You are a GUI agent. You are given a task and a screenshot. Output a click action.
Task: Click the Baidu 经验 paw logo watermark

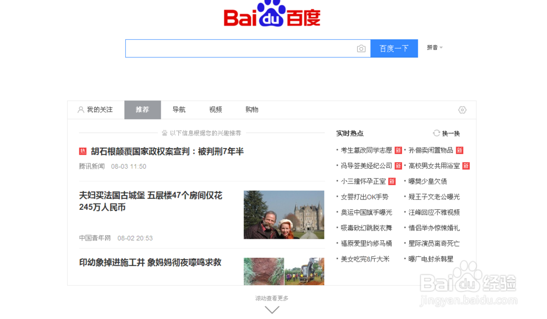pyautogui.click(x=468, y=280)
